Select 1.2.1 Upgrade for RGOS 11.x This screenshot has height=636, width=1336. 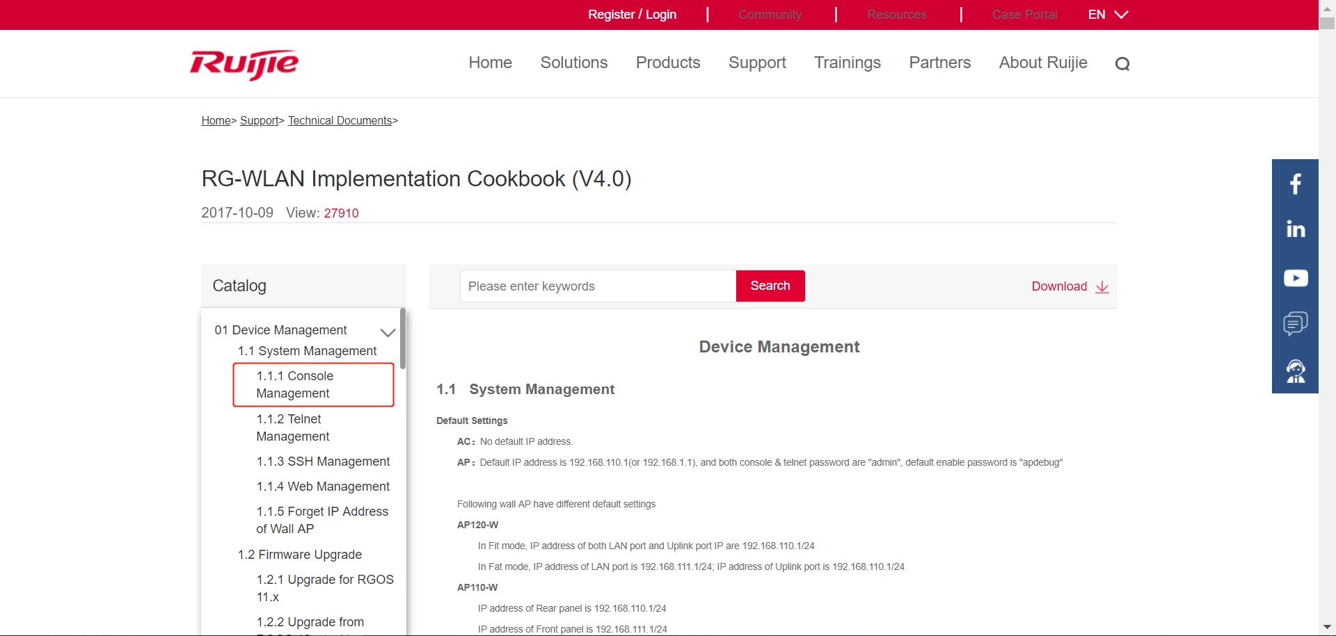pos(325,588)
